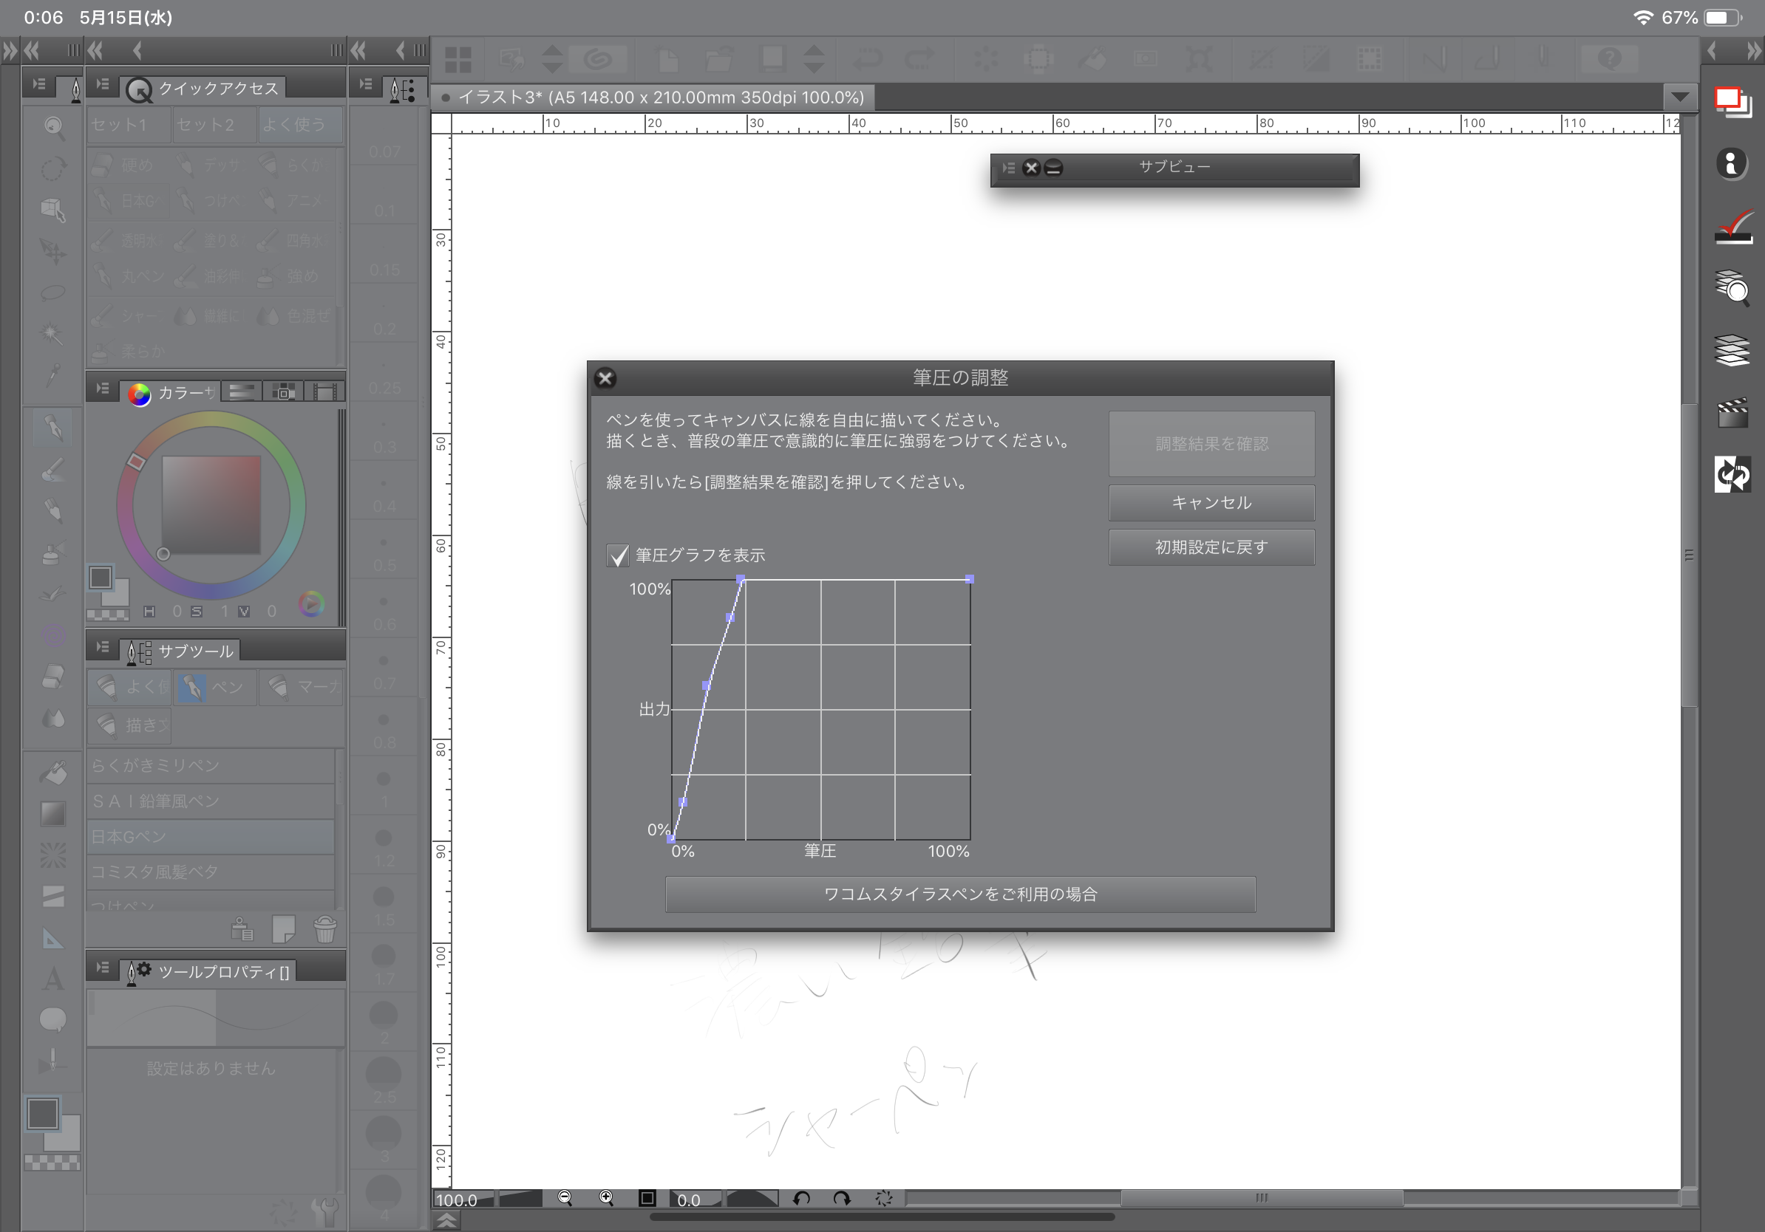Click the zoom out icon in bottom bar
1765x1232 pixels.
coord(565,1198)
